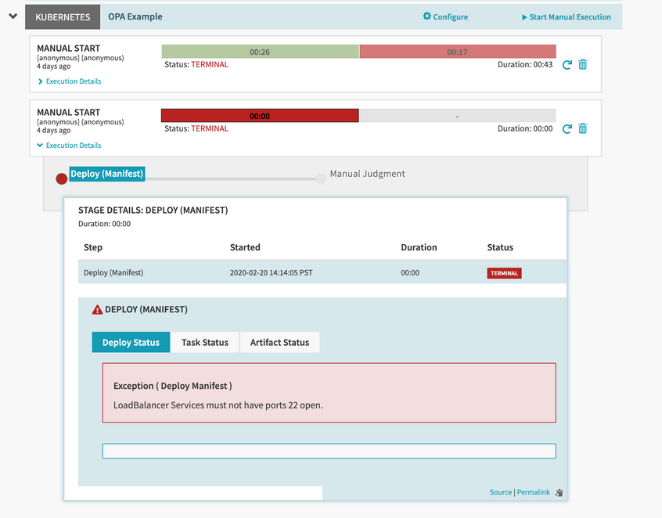Click the Configure gear icon

tap(427, 16)
